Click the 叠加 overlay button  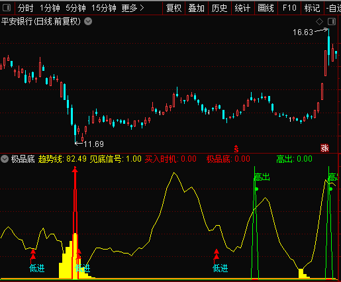[197, 8]
